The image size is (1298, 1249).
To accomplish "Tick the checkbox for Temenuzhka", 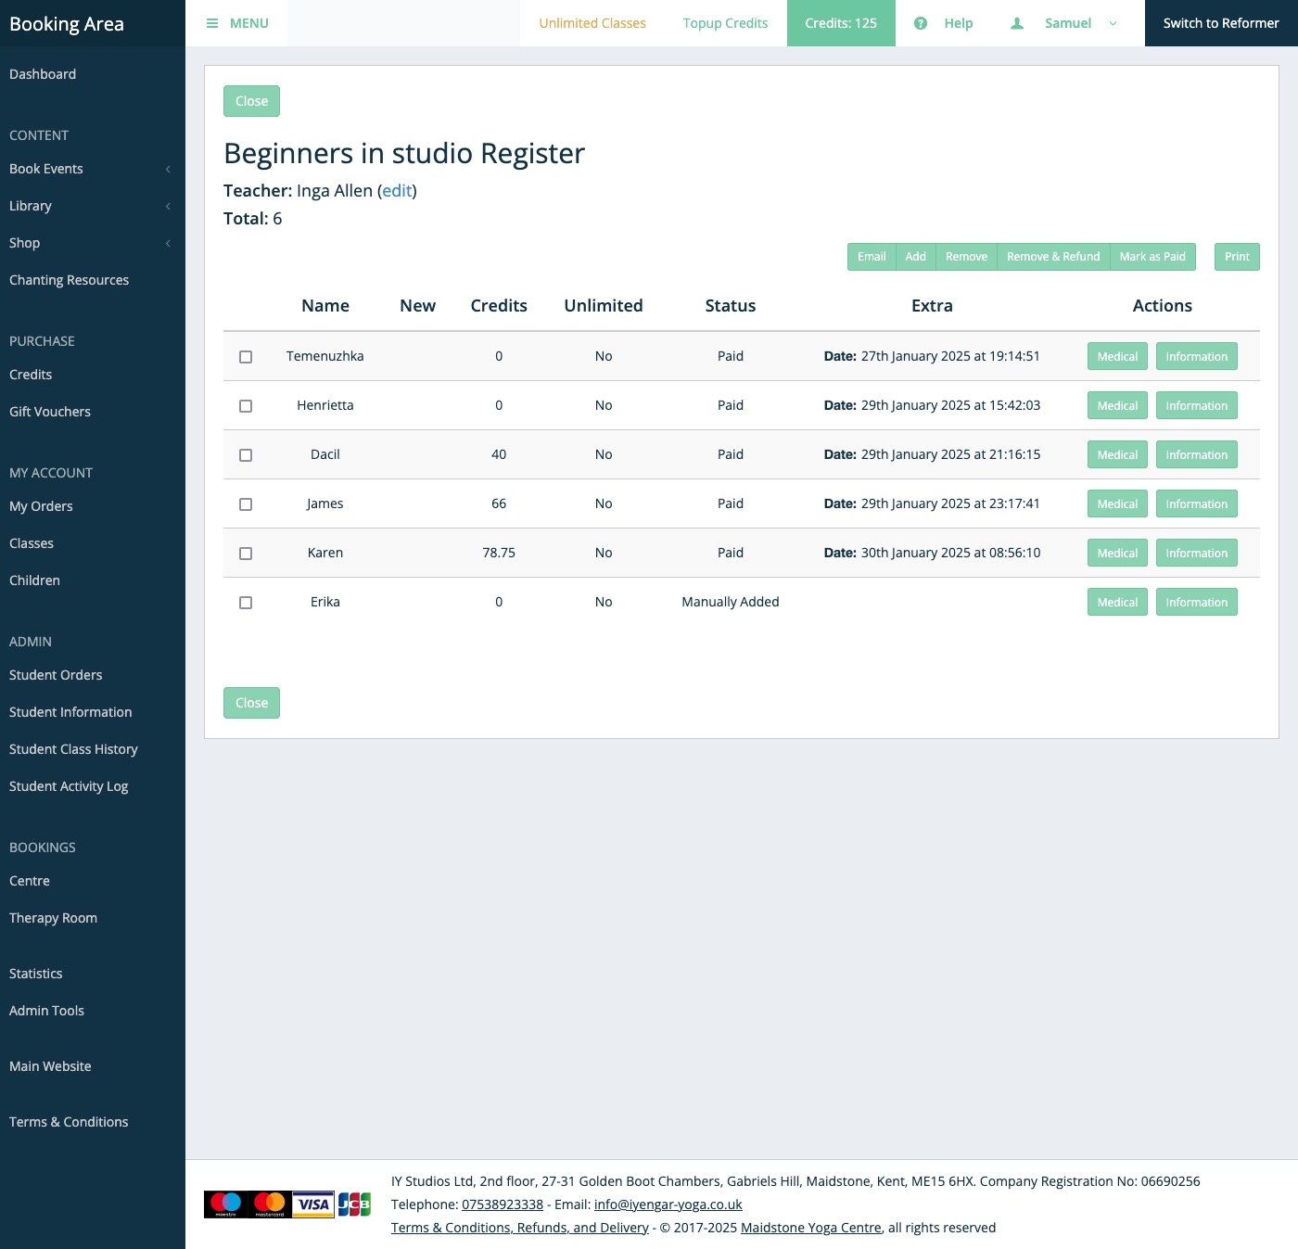I will pyautogui.click(x=246, y=357).
